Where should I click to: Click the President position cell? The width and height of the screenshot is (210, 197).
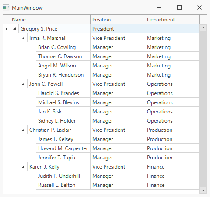tap(118, 29)
